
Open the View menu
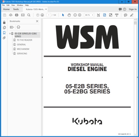[x=13, y=5]
